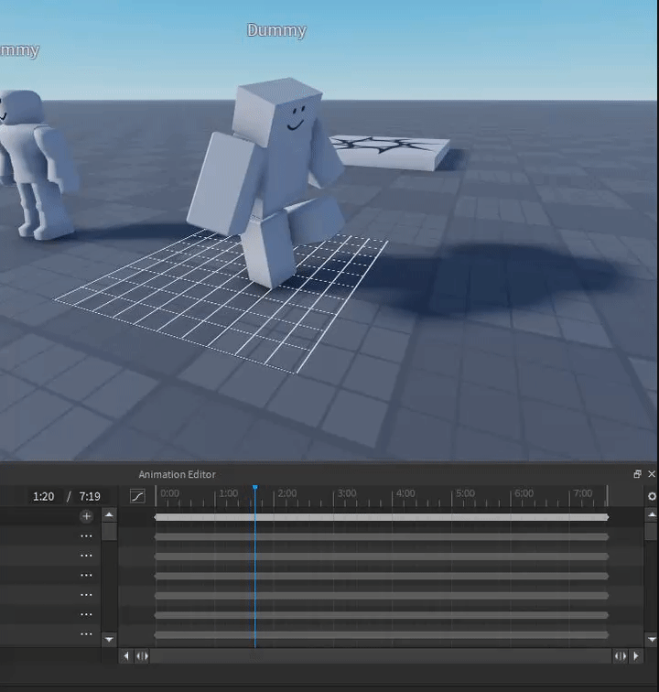The image size is (659, 692).
Task: Click the track list vertical scrollbar thumb
Action: 109,531
